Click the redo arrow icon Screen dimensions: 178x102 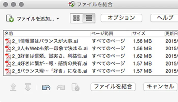(x=61, y=87)
